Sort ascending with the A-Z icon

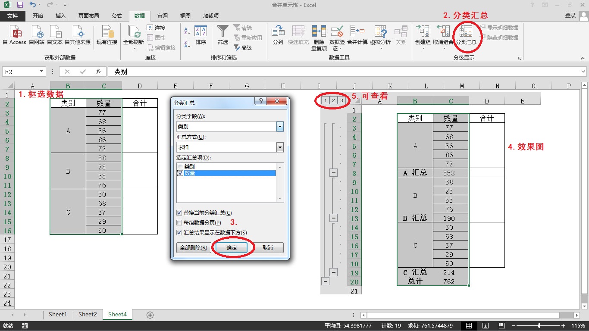[x=187, y=31]
